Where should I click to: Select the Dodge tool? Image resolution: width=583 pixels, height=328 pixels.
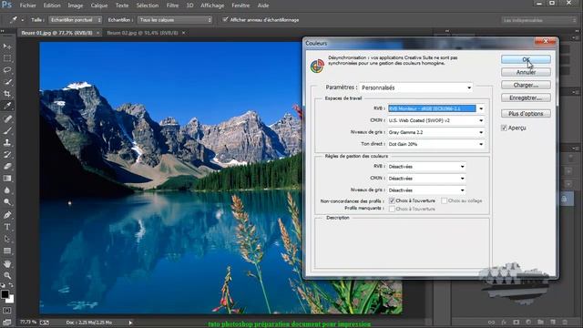pyautogui.click(x=7, y=202)
